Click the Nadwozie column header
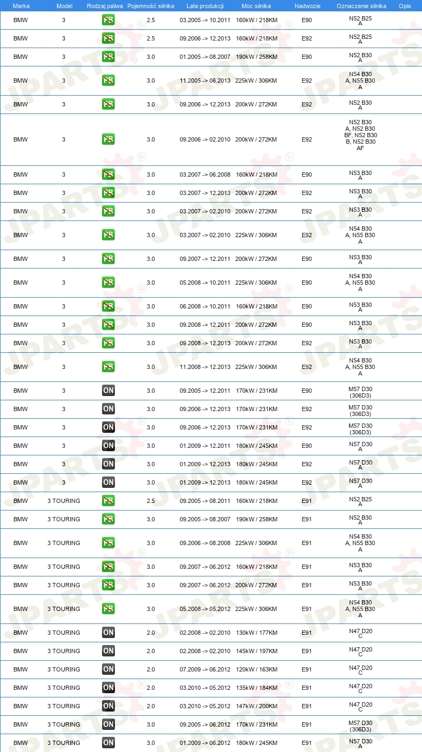 coord(307,6)
